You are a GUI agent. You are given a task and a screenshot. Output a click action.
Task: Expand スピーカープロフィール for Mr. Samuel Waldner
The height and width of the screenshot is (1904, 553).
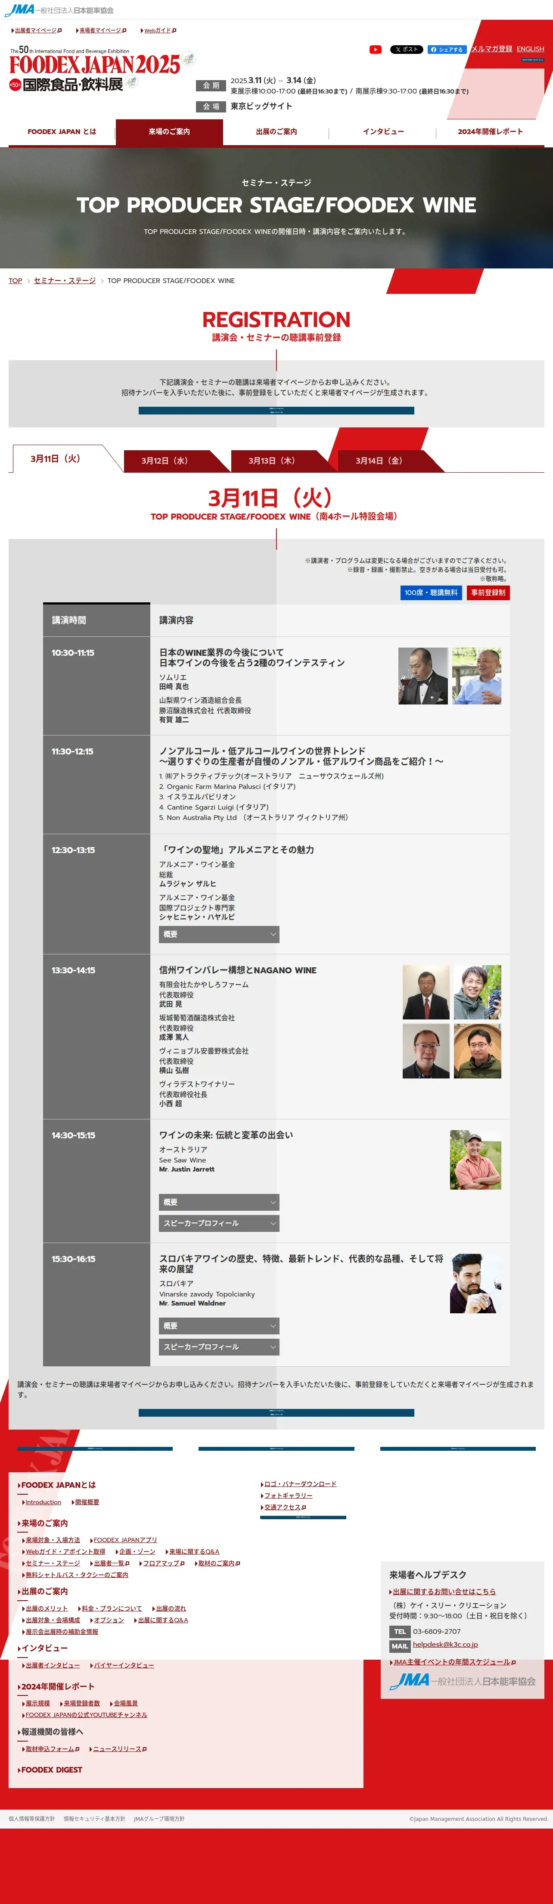[x=219, y=1347]
